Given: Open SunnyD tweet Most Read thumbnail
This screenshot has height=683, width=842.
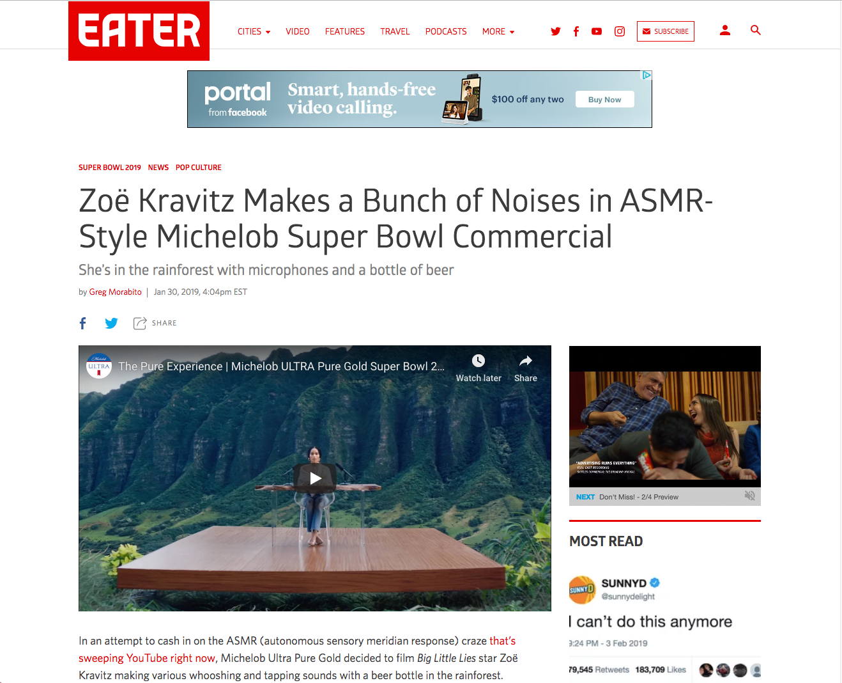Looking at the screenshot, I should (x=664, y=624).
